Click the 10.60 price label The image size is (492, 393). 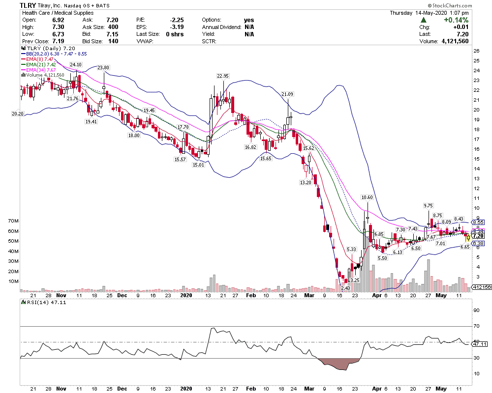point(367,197)
